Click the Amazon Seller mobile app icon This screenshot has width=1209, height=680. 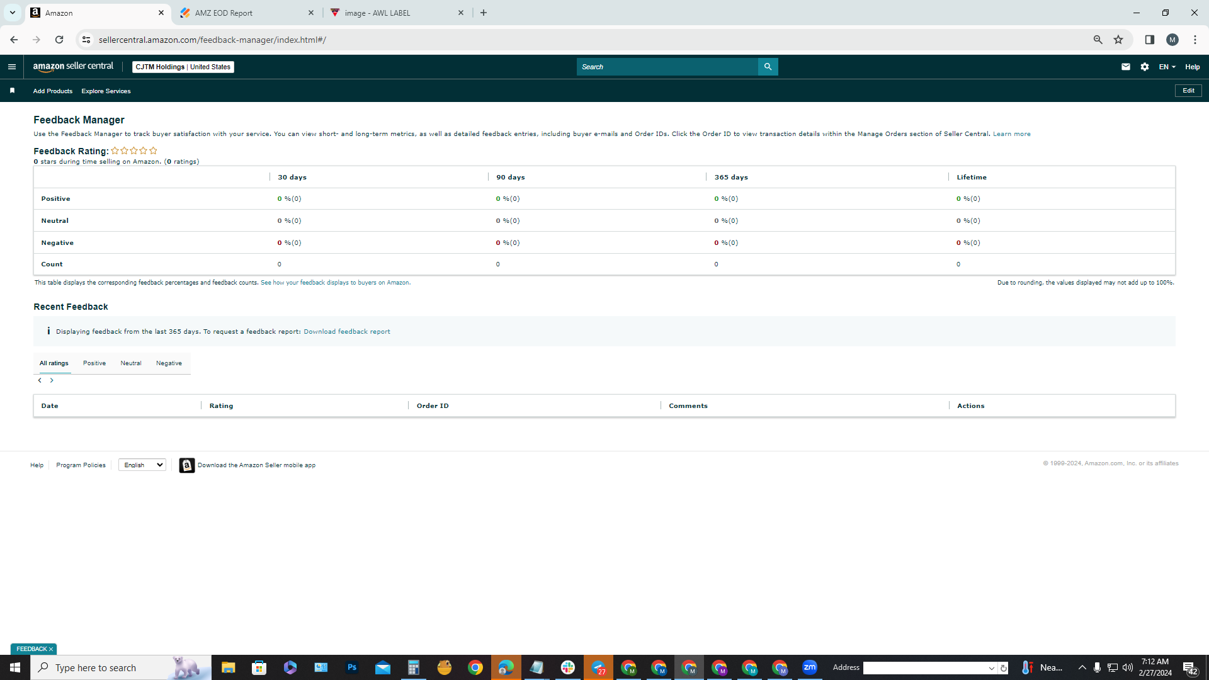[x=187, y=465]
